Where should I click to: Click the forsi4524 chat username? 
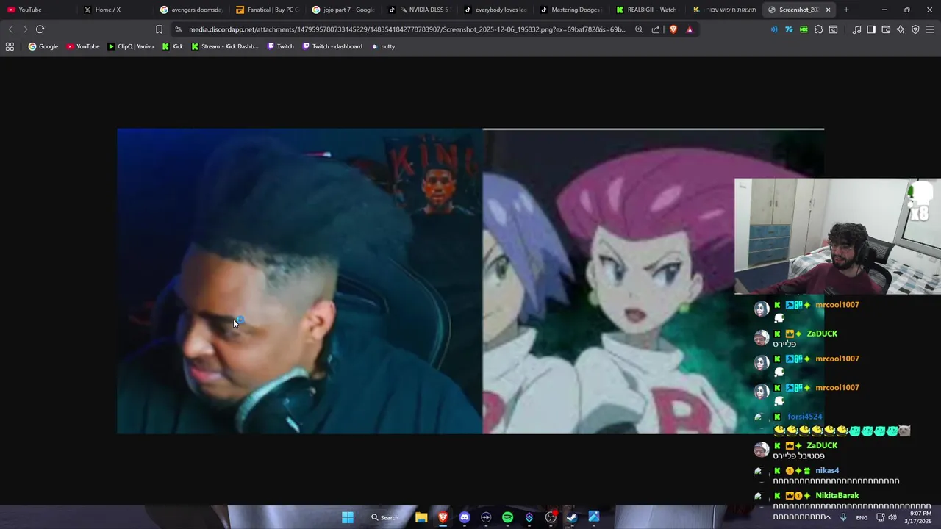click(804, 417)
